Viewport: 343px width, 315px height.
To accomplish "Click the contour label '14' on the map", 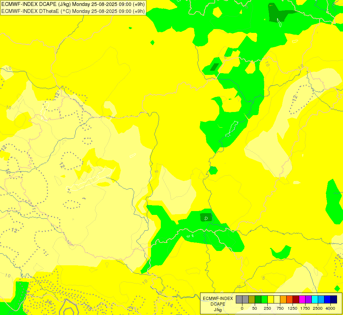I will coord(170,305).
